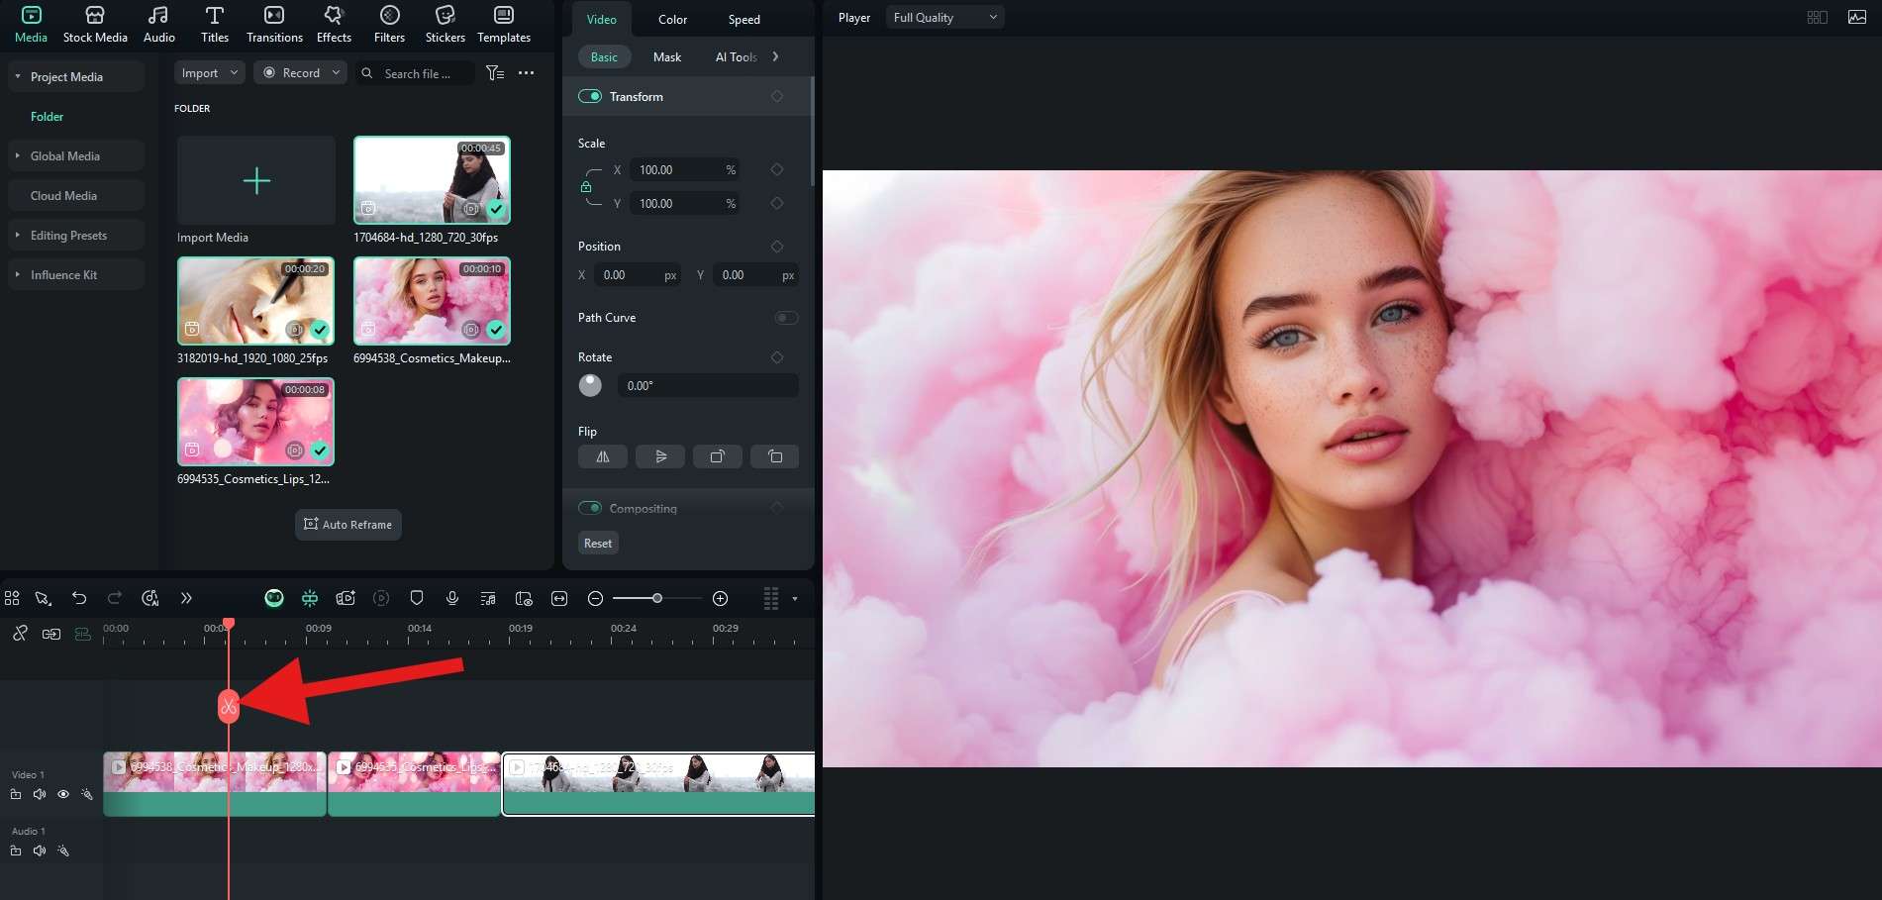Open the Media tab
This screenshot has width=1882, height=900.
[31, 25]
